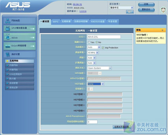
Task: Close the WEP help panel
Action: [162, 30]
